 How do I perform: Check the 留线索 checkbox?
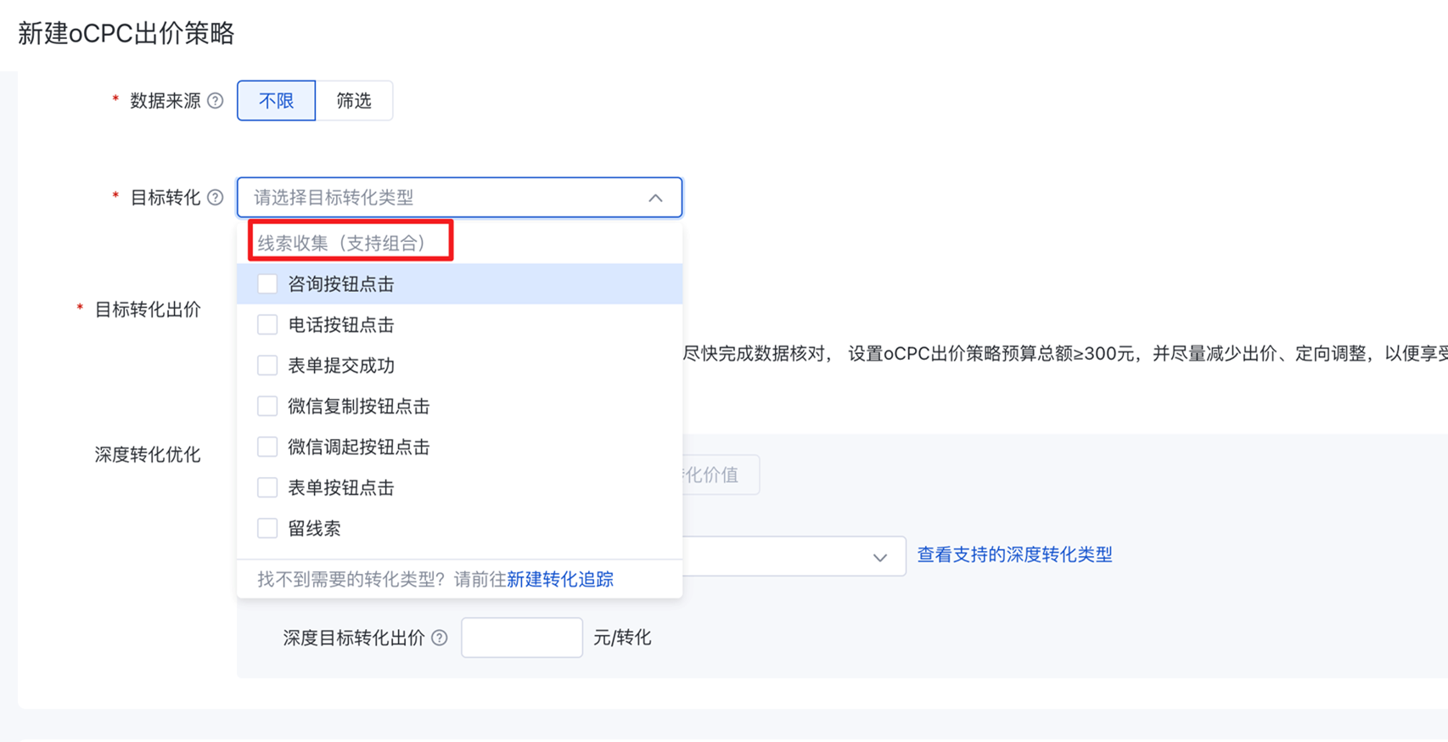point(267,529)
